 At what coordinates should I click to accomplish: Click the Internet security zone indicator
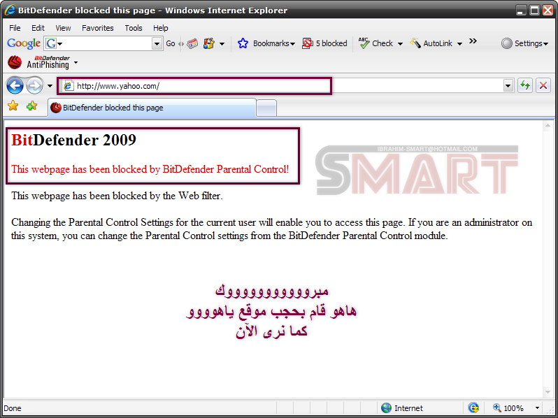coord(402,408)
